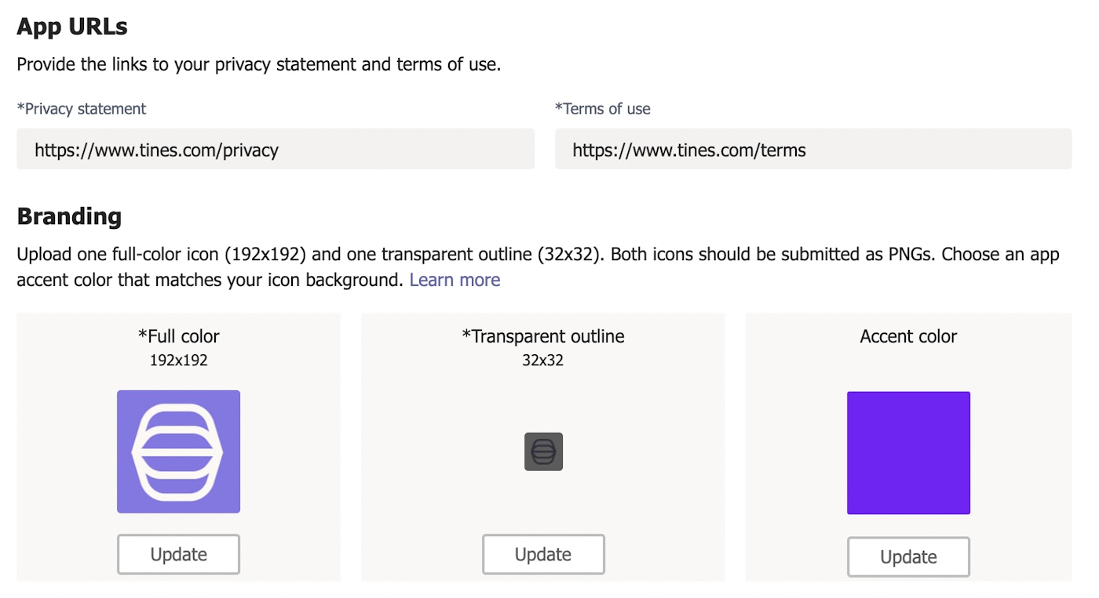Click the App URLs section heading
The height and width of the screenshot is (598, 1099).
(x=72, y=27)
